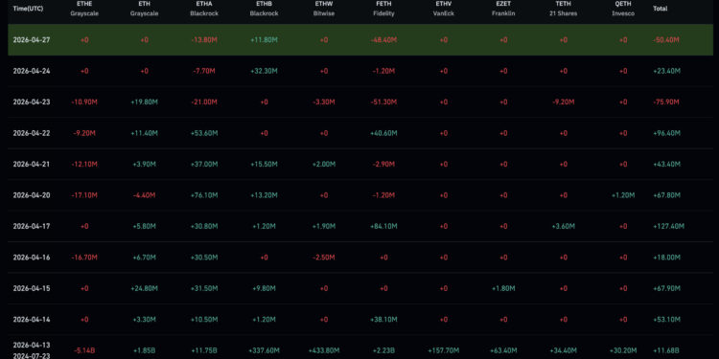719x359 pixels.
Task: Select the -48.40M FETH value
Action: click(x=383, y=40)
